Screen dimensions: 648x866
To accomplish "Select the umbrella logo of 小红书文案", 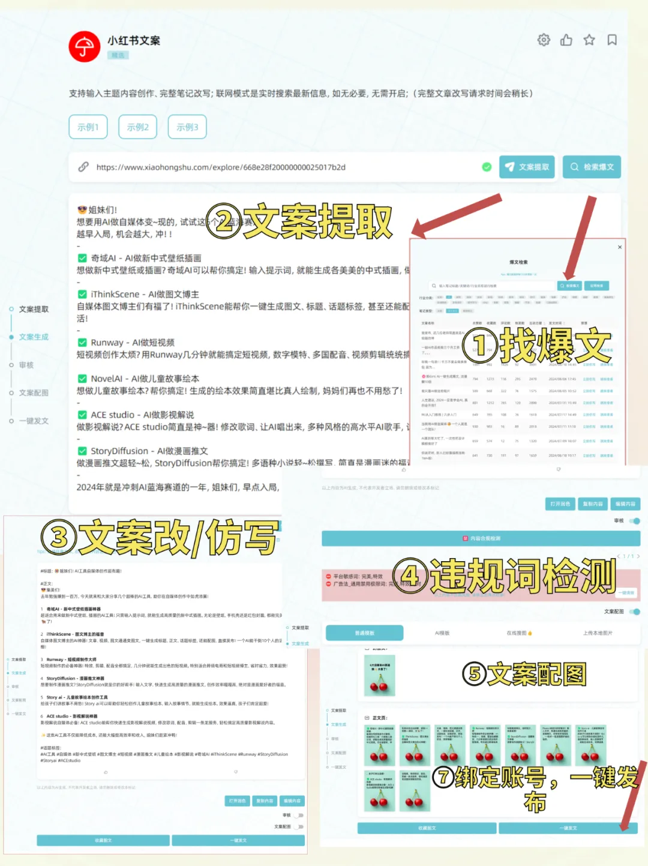I will pyautogui.click(x=85, y=47).
